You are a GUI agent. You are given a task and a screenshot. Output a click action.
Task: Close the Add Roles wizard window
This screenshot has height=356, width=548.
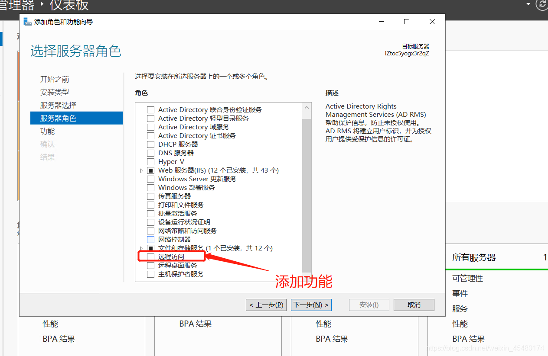[432, 22]
